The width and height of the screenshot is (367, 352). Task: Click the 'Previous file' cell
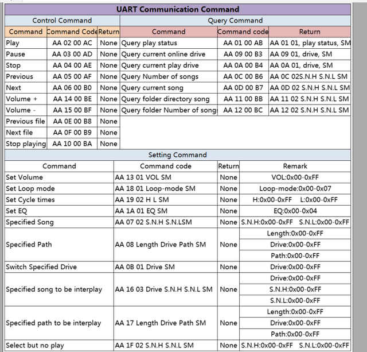click(26, 121)
